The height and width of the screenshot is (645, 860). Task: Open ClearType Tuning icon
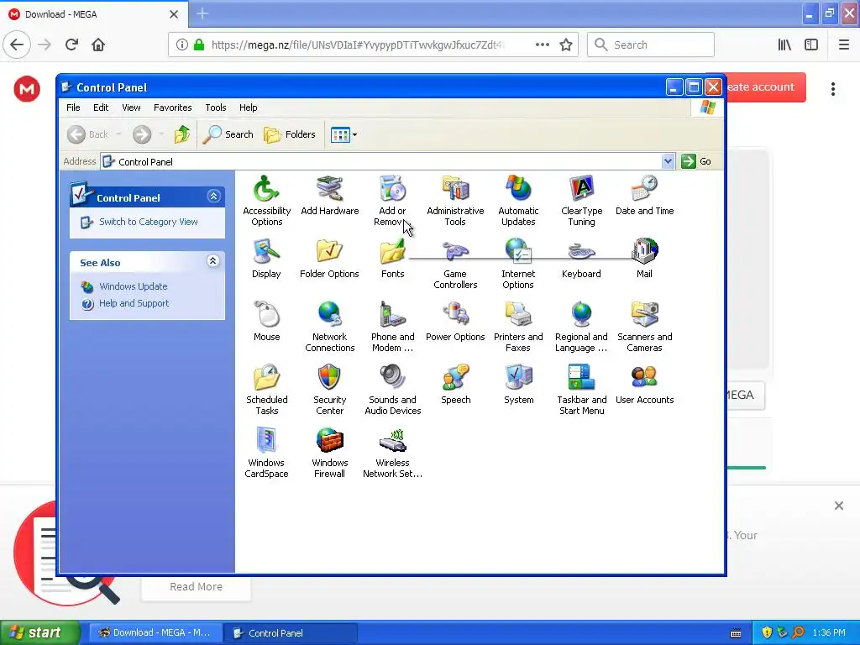click(581, 201)
